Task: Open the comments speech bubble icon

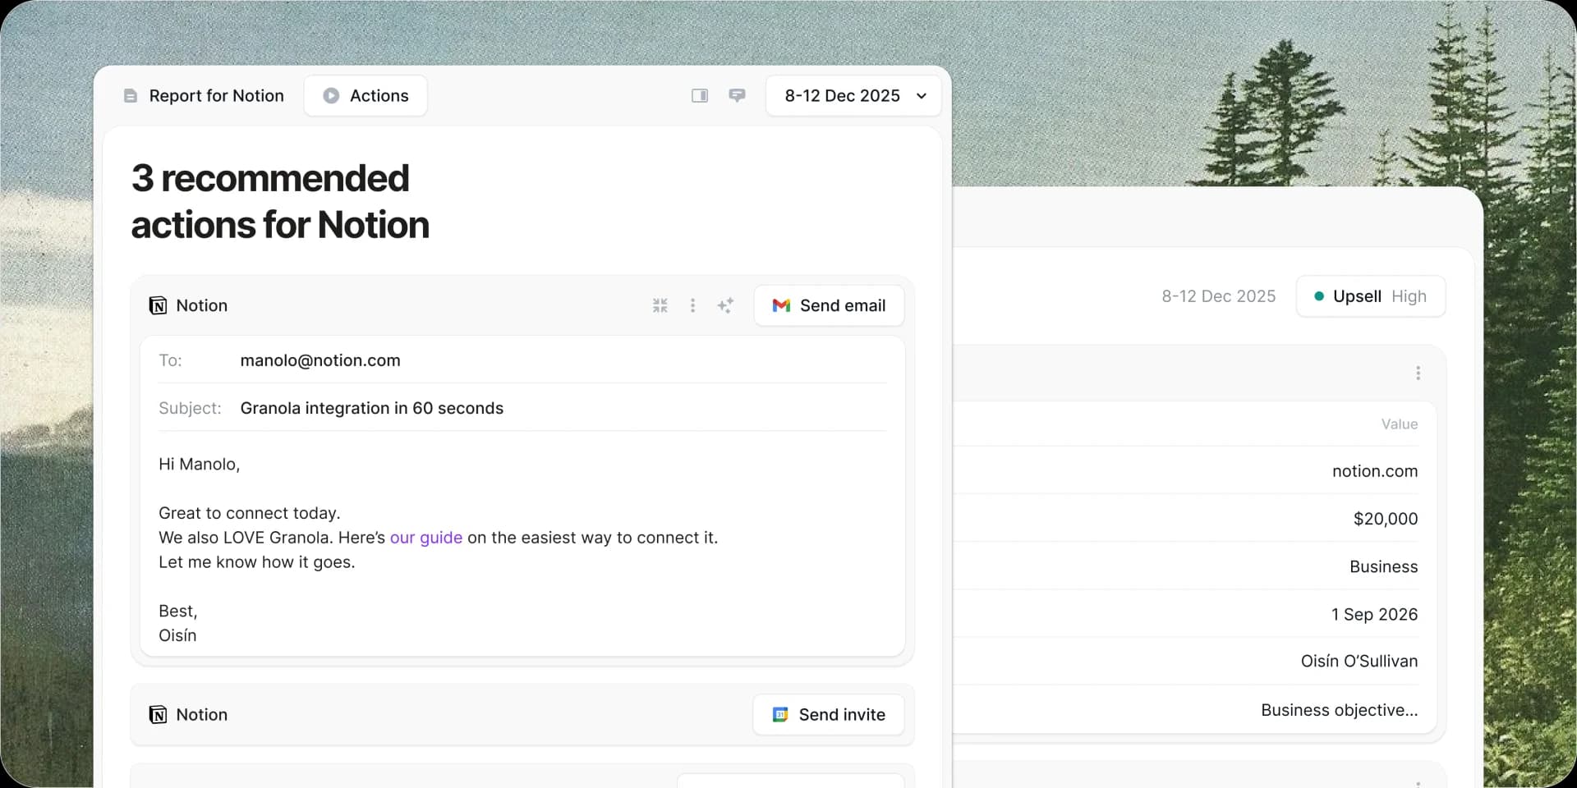Action: point(737,96)
